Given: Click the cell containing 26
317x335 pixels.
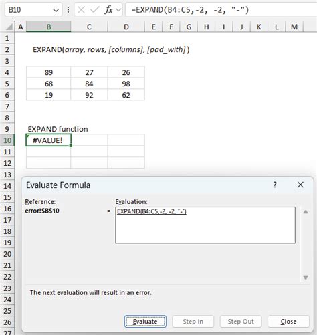Looking at the screenshot, I should [x=126, y=72].
